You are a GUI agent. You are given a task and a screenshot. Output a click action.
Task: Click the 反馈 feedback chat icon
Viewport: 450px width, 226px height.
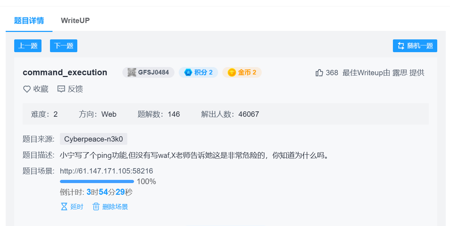click(61, 89)
